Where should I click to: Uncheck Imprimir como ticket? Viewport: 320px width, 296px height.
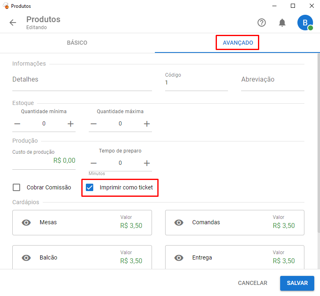pos(90,187)
